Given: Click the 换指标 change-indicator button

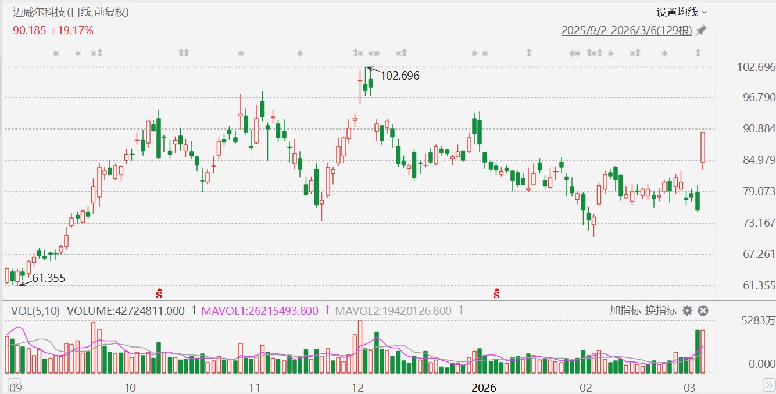Looking at the screenshot, I should 660,310.
